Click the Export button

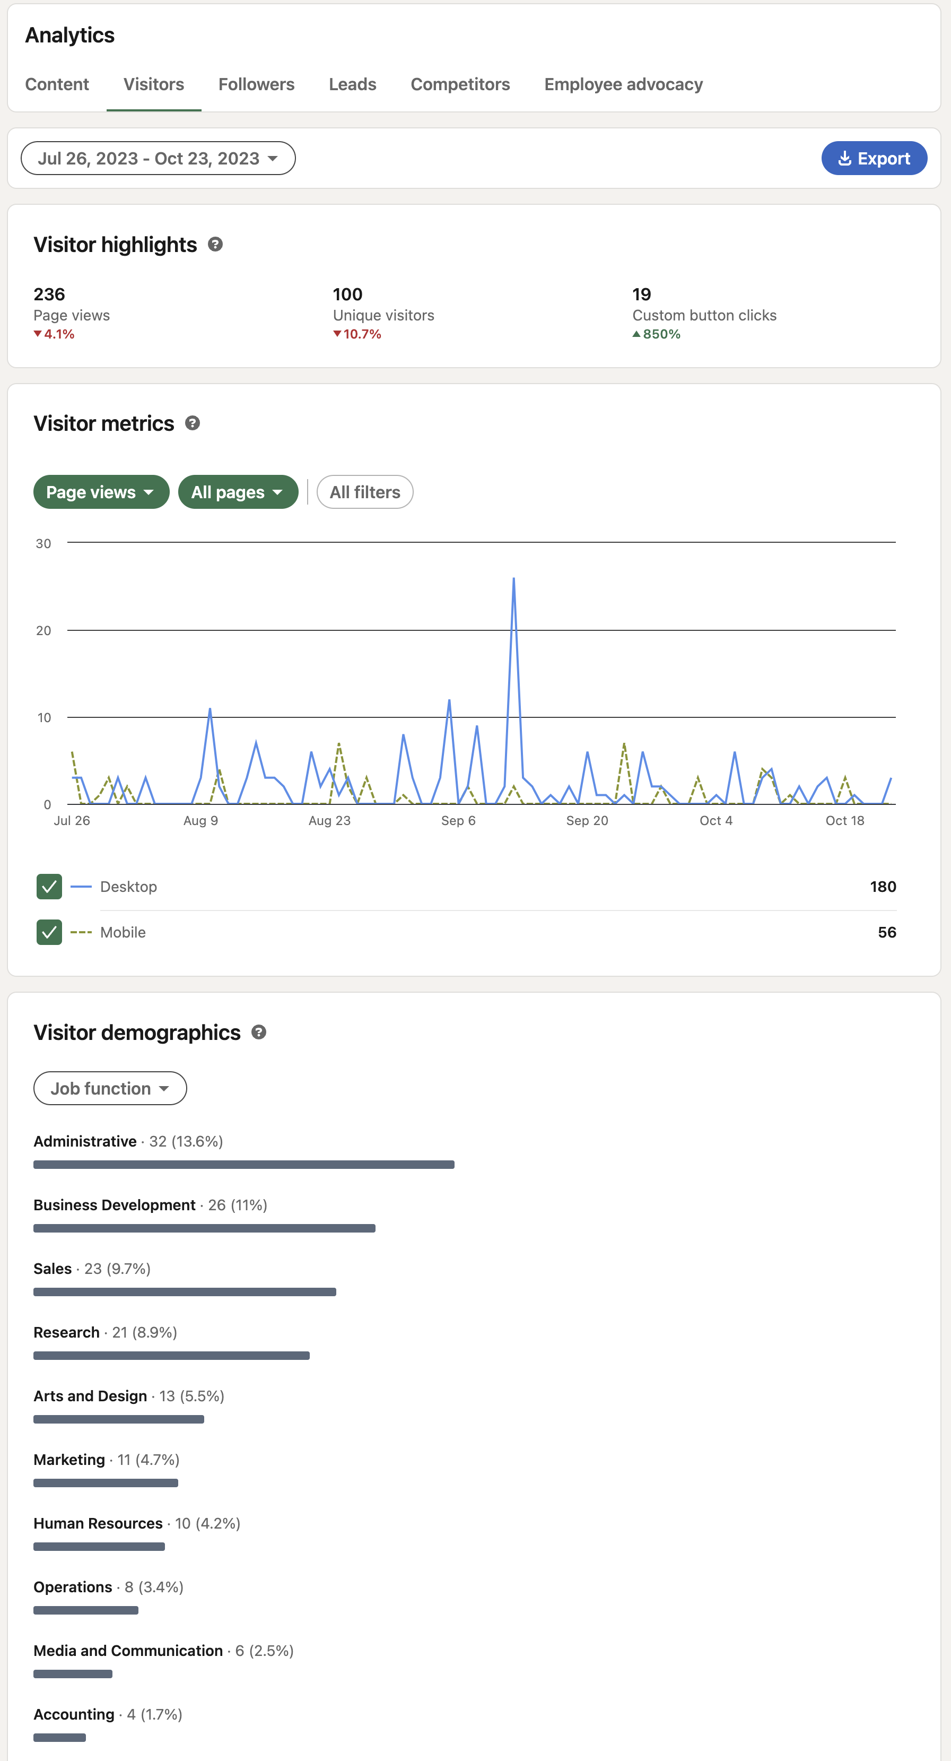click(875, 158)
